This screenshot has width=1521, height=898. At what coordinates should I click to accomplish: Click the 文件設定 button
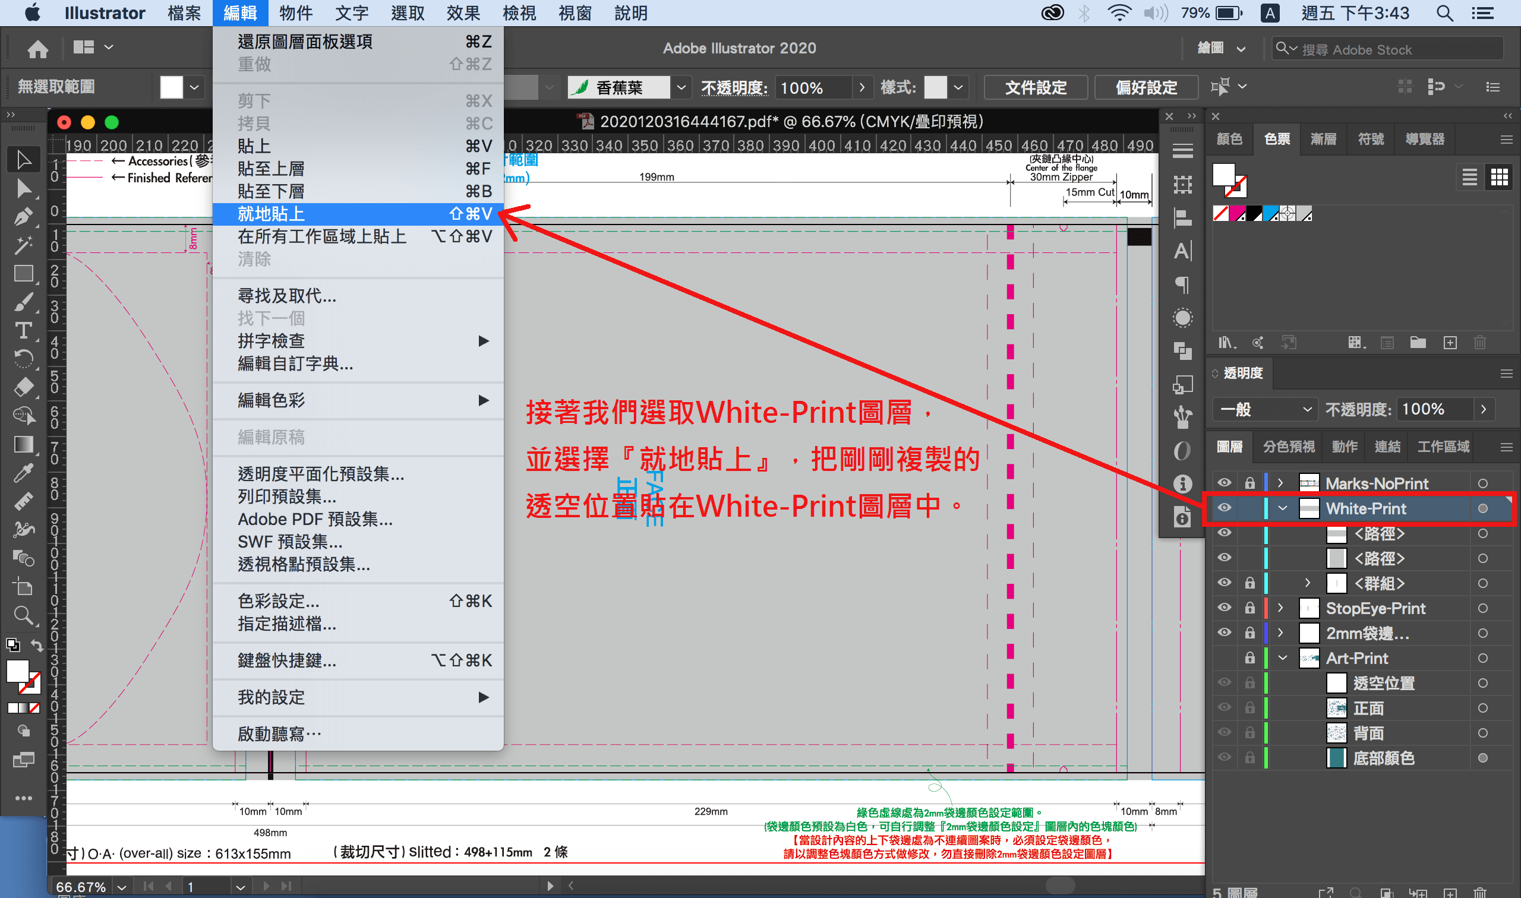point(1035,88)
